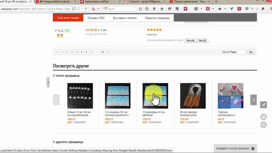The height and width of the screenshot is (153, 272).
Task: Toggle reader view icon in address bar
Action: [74, 8]
